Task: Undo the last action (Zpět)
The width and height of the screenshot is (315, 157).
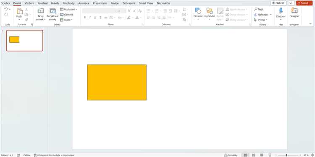Action: tap(6, 9)
